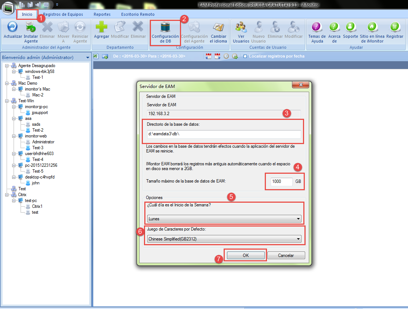The image size is (408, 309).
Task: Select the windows-rbk3j58 computer
Action: pos(40,71)
